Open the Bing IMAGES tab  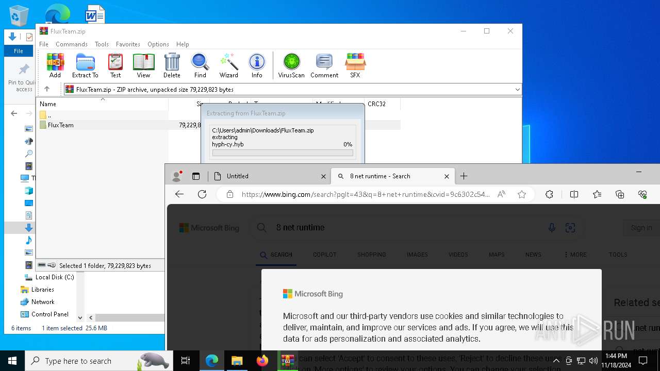(417, 255)
